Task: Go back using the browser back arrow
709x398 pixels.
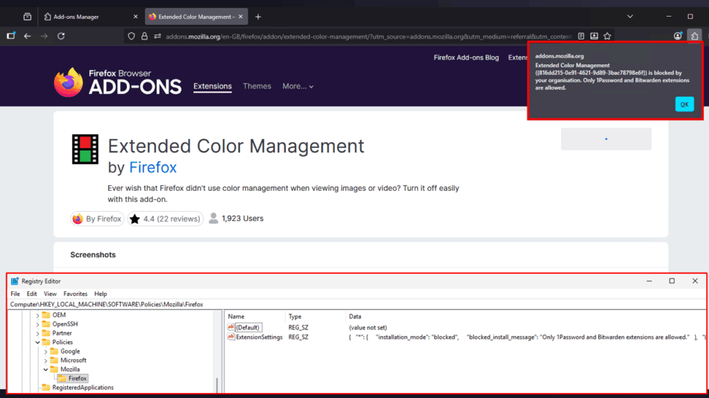Action: coord(28,36)
